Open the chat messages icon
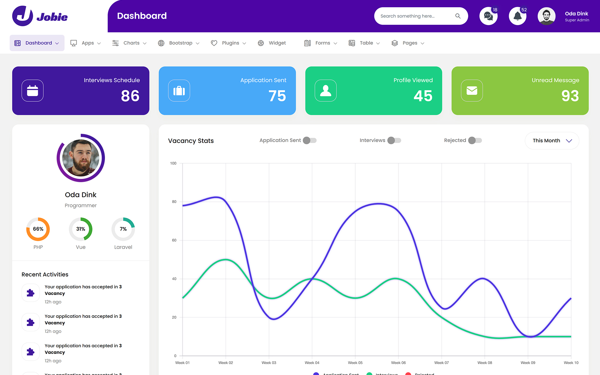This screenshot has height=375, width=600. pyautogui.click(x=488, y=16)
